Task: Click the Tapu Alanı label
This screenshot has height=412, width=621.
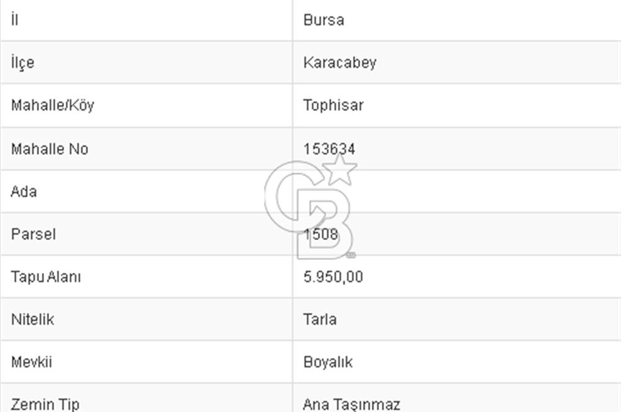Action: coord(46,277)
